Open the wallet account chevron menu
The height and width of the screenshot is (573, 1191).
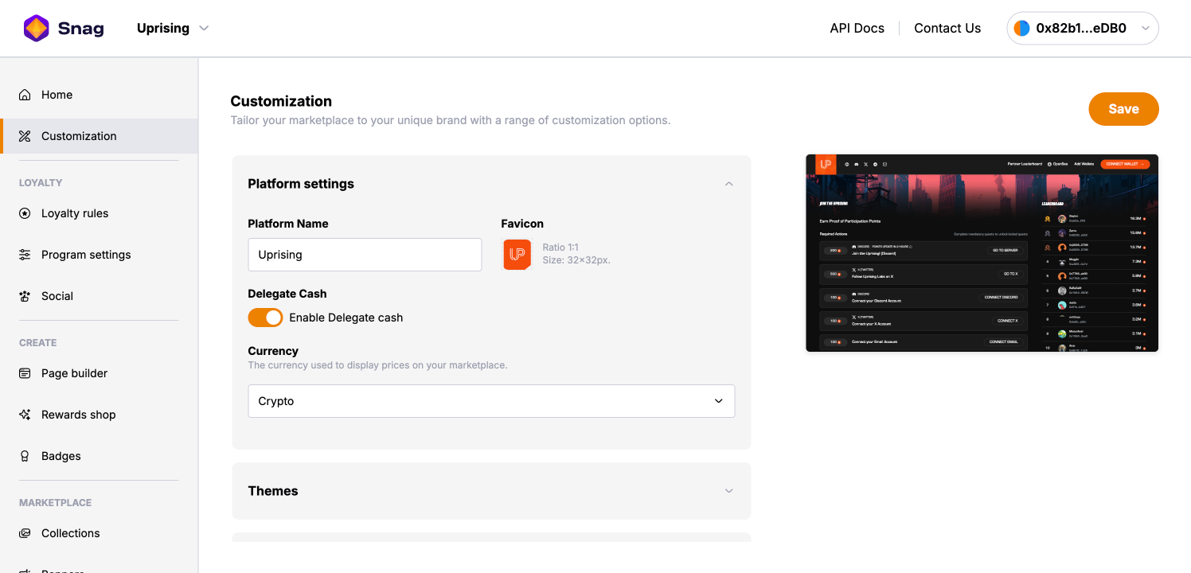(x=1146, y=29)
